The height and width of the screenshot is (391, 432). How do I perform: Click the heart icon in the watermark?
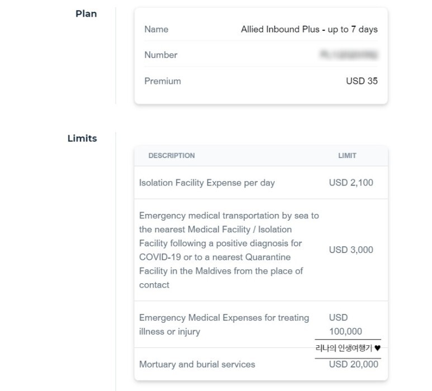tap(377, 349)
